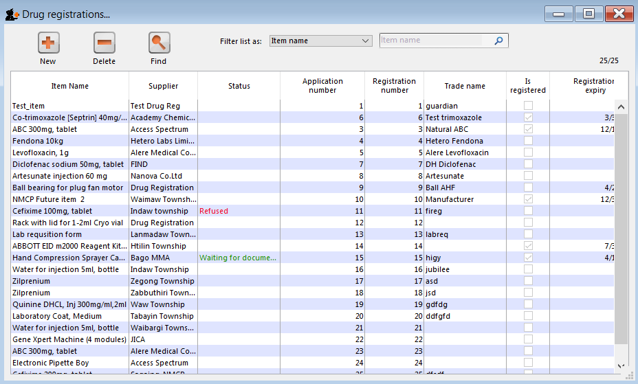Image resolution: width=638 pixels, height=384 pixels.
Task: Toggle Is registered checkbox for Test_item
Action: click(x=528, y=106)
